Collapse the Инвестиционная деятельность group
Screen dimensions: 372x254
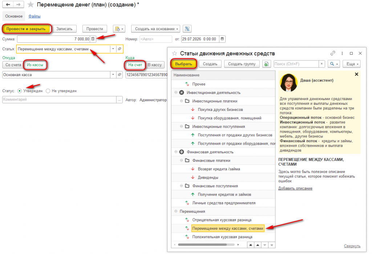click(176, 92)
